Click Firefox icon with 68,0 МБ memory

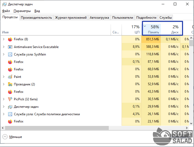pyautogui.click(x=10, y=69)
